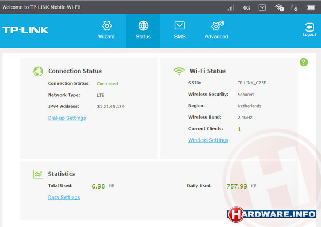
Task: Click the battery level icon
Action: click(310, 8)
